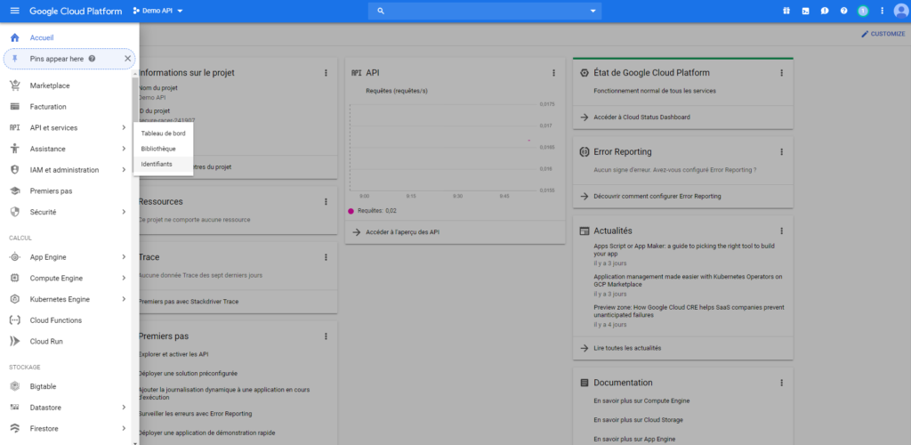Click the hamburger navigation menu icon

14,11
